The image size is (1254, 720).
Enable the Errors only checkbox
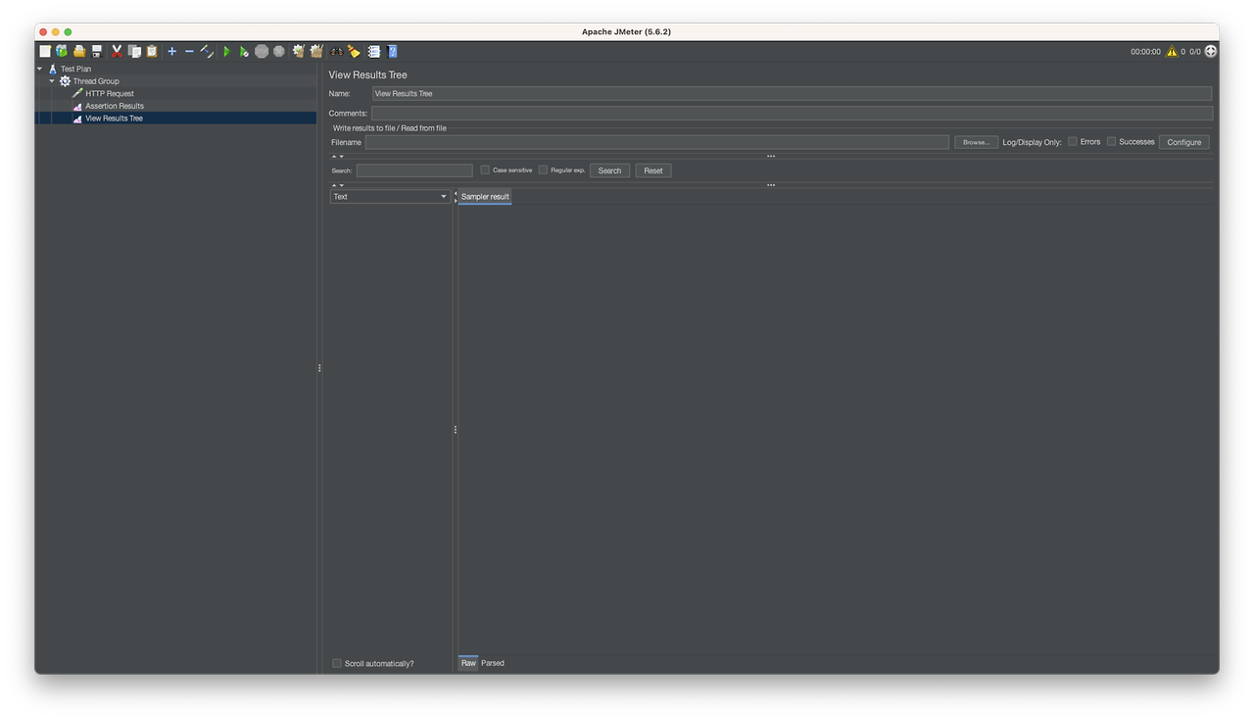point(1073,142)
